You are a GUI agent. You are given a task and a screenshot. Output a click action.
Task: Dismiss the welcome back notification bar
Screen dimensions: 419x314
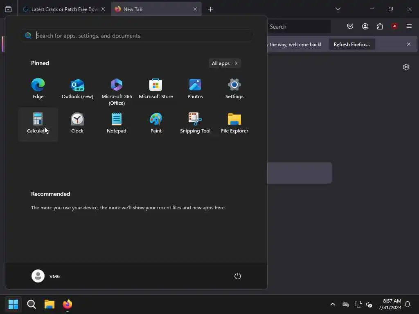(409, 44)
